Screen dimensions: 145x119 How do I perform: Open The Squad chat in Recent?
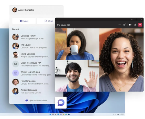pyautogui.click(x=32, y=46)
